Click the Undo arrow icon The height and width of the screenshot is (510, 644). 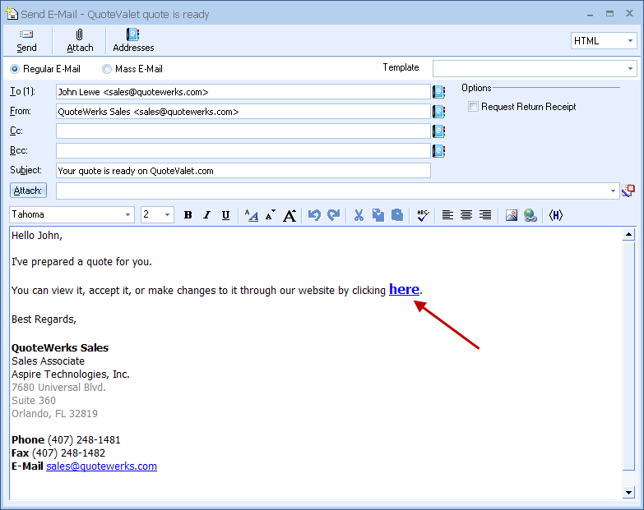point(314,215)
